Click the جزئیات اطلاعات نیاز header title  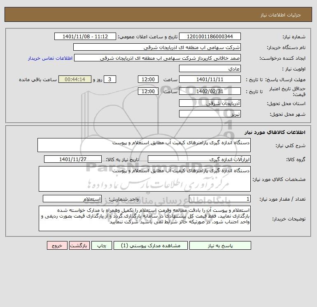coord(281,15)
